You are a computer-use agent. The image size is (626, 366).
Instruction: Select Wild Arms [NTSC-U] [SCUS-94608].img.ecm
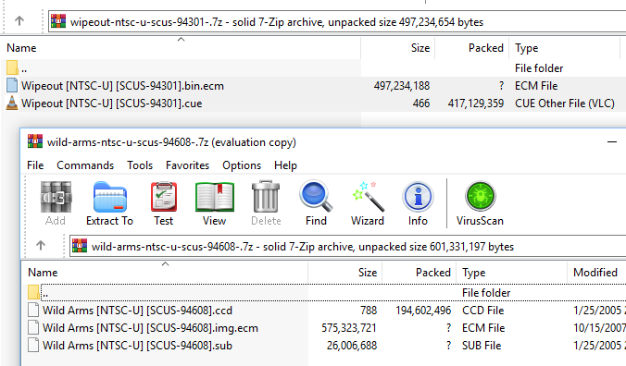point(150,327)
